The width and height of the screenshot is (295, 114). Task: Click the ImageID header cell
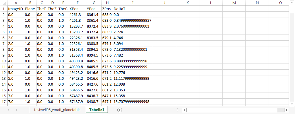16,9
